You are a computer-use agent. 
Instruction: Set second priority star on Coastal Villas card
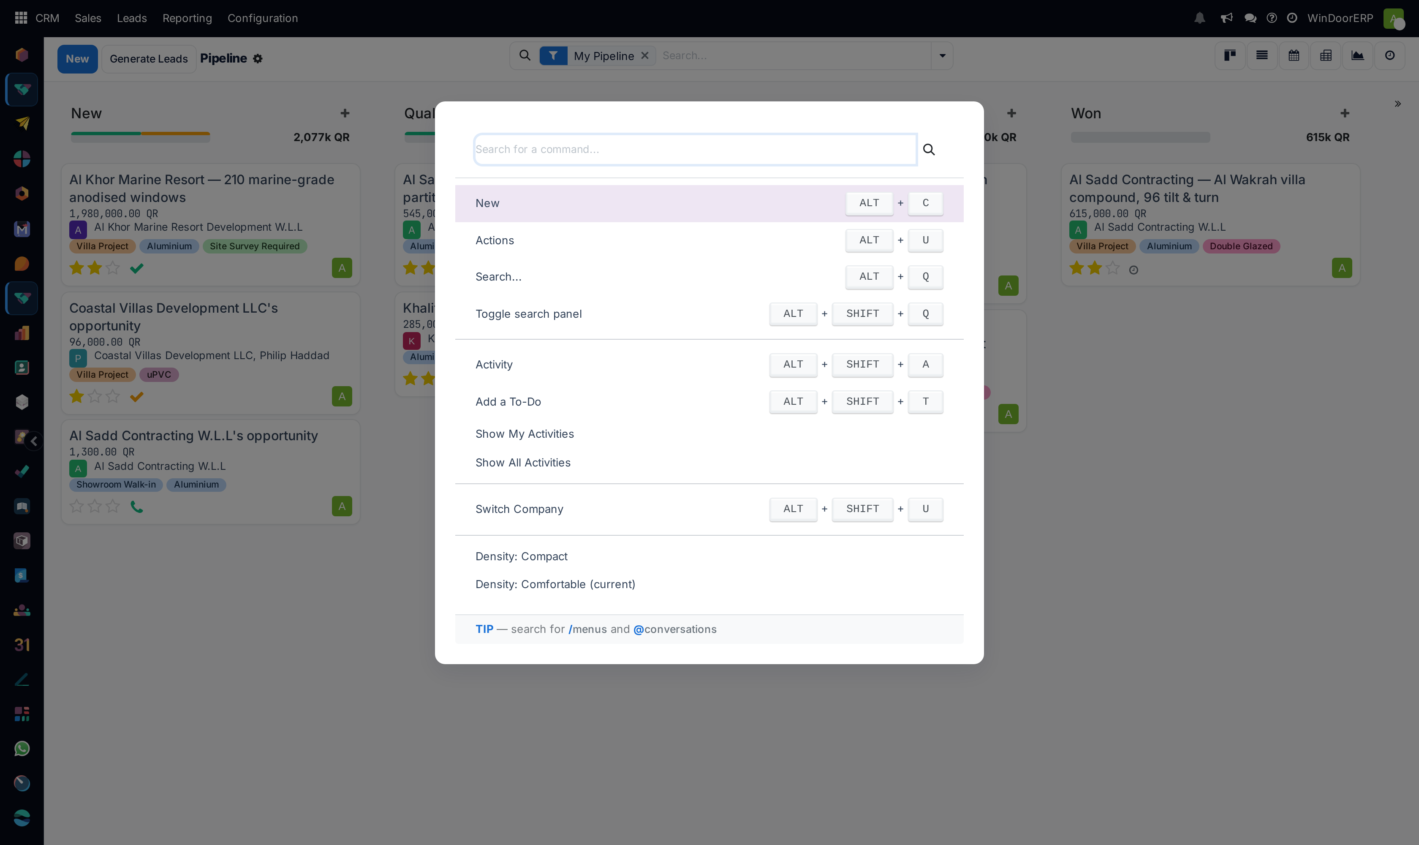[95, 396]
